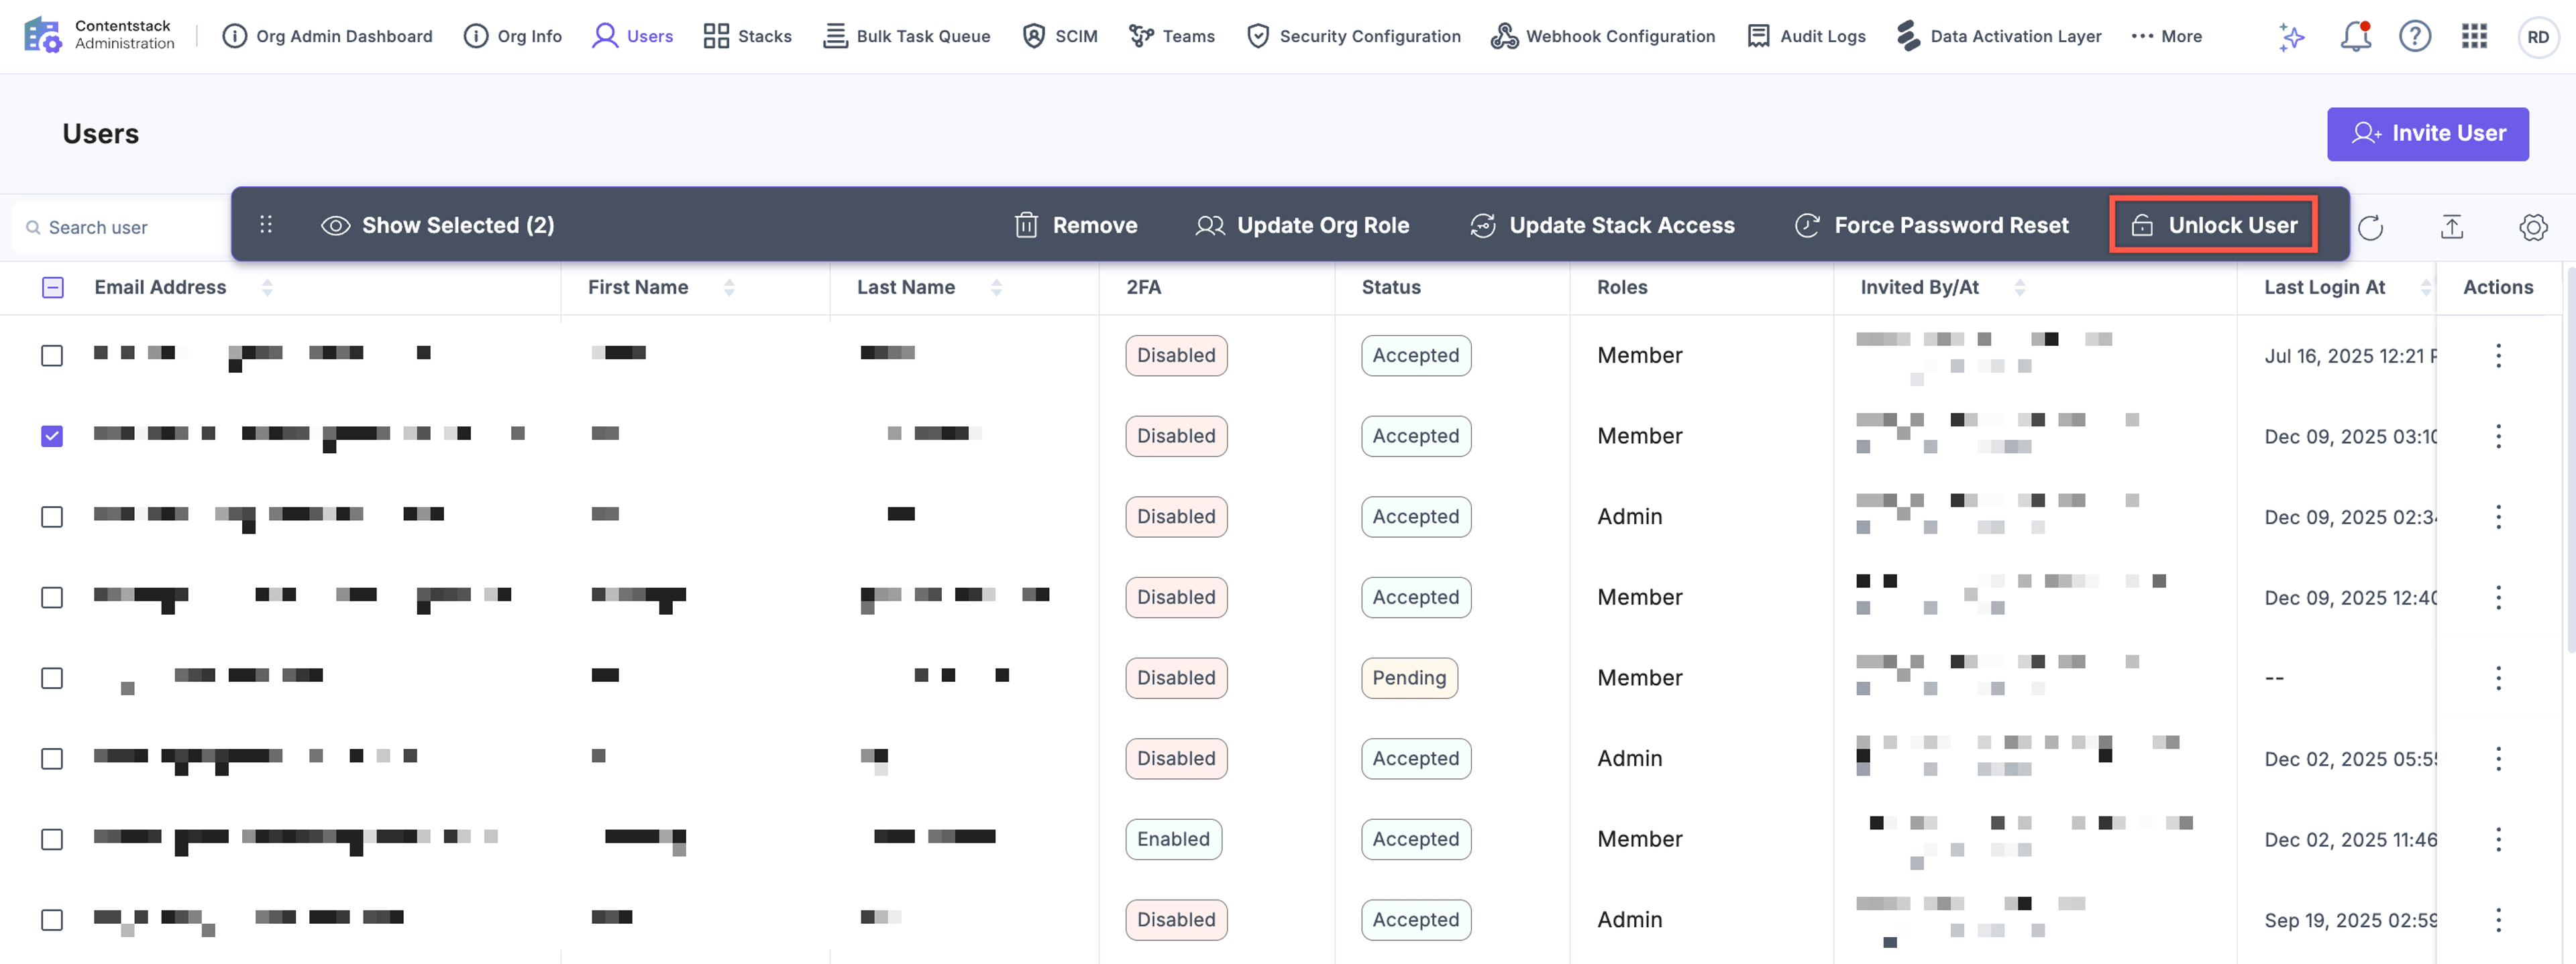Click the export upload icon
Image resolution: width=2576 pixels, height=964 pixels.
pos(2451,228)
